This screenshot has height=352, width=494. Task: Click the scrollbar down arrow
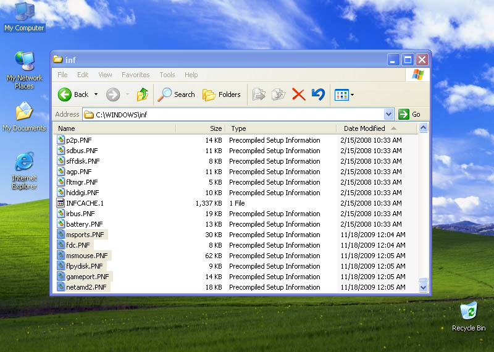click(x=423, y=287)
